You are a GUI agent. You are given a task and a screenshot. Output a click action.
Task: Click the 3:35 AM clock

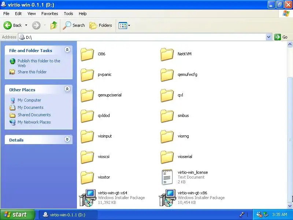279,214
